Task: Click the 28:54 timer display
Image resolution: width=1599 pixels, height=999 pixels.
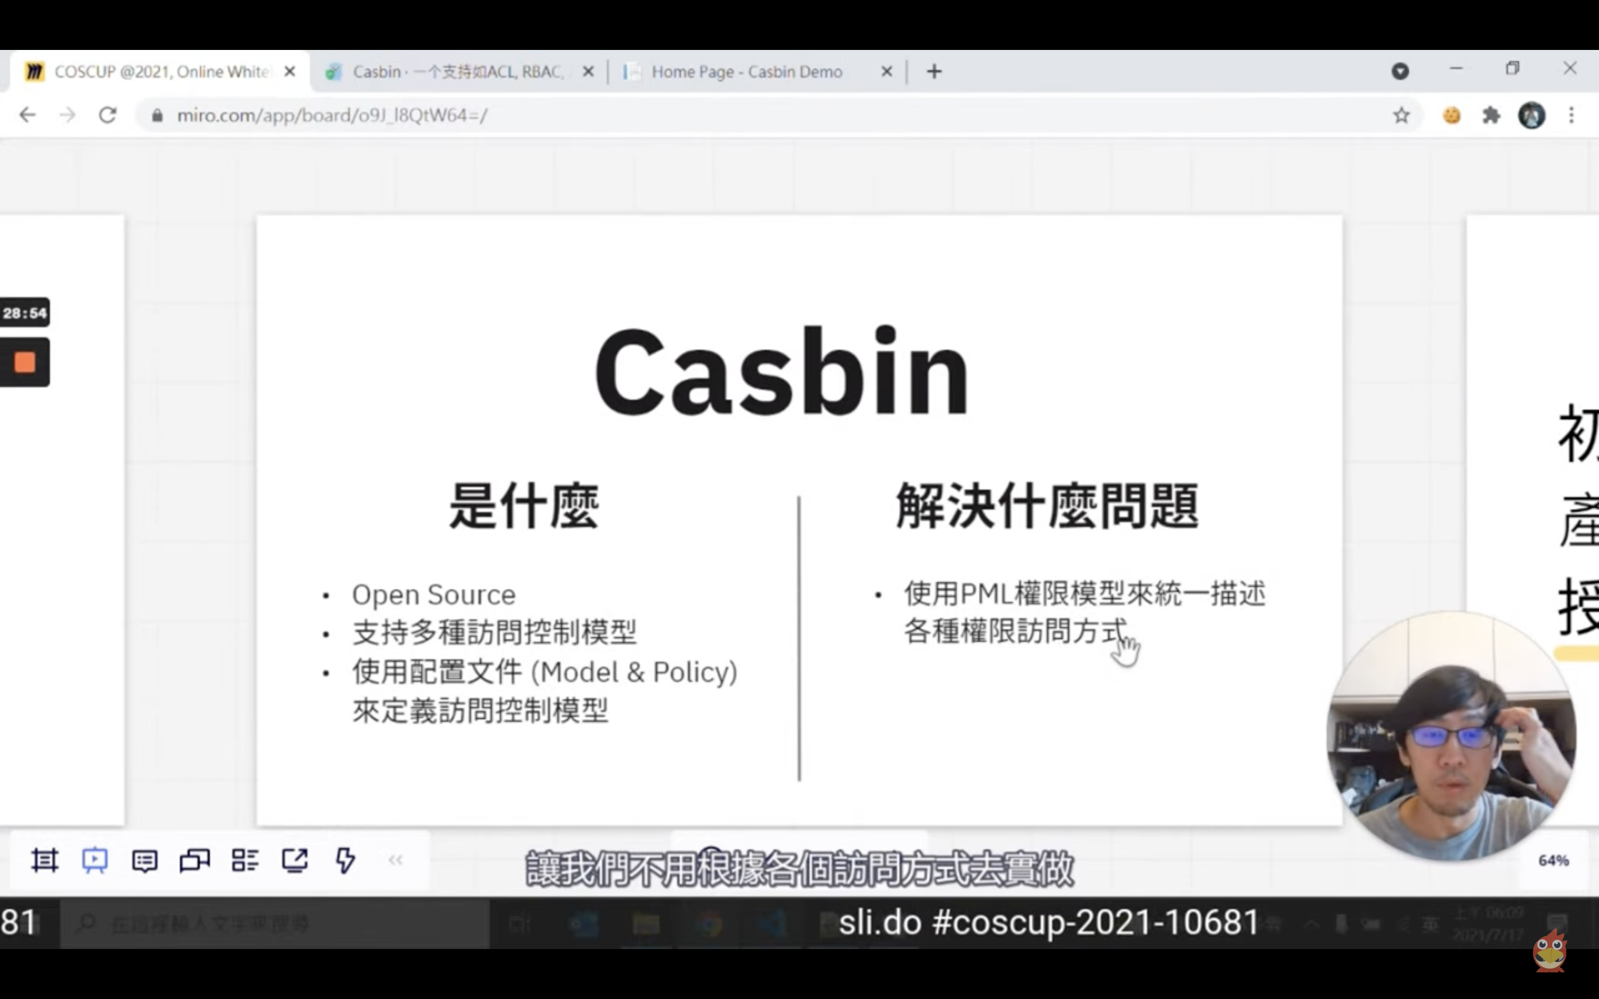Action: [x=24, y=312]
